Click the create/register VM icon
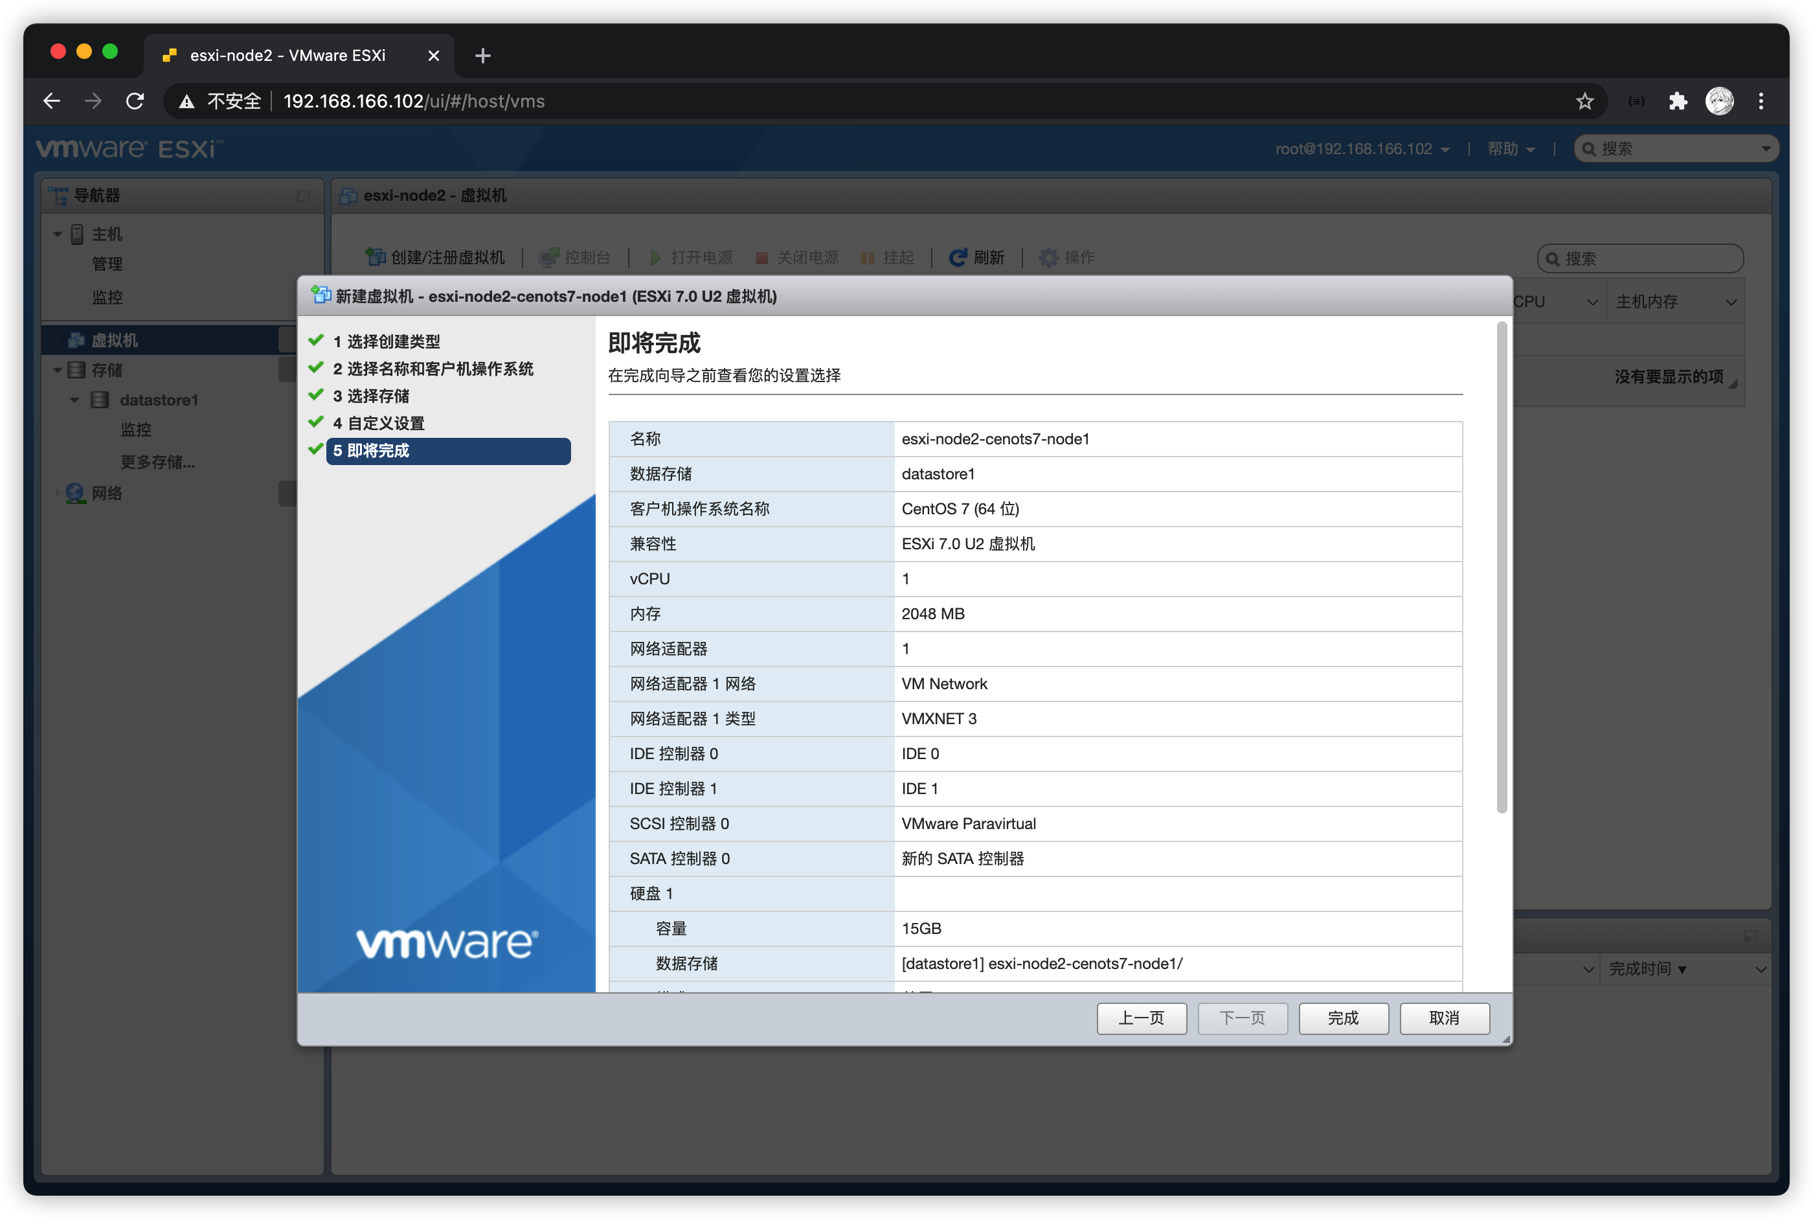 coord(376,257)
